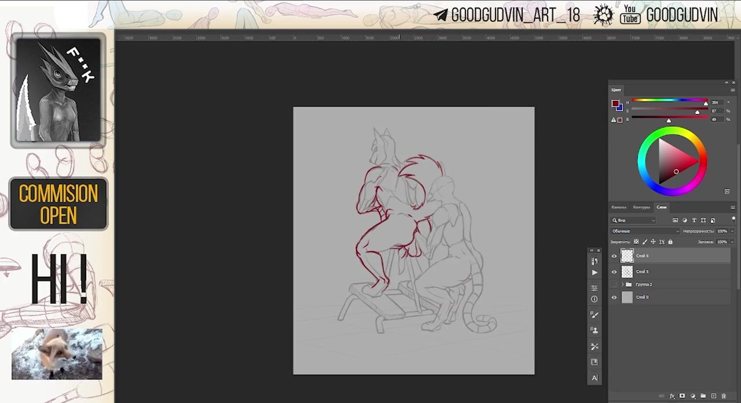The height and width of the screenshot is (403, 741).
Task: Select the Слой 0 layer thumbnail
Action: pos(627,298)
